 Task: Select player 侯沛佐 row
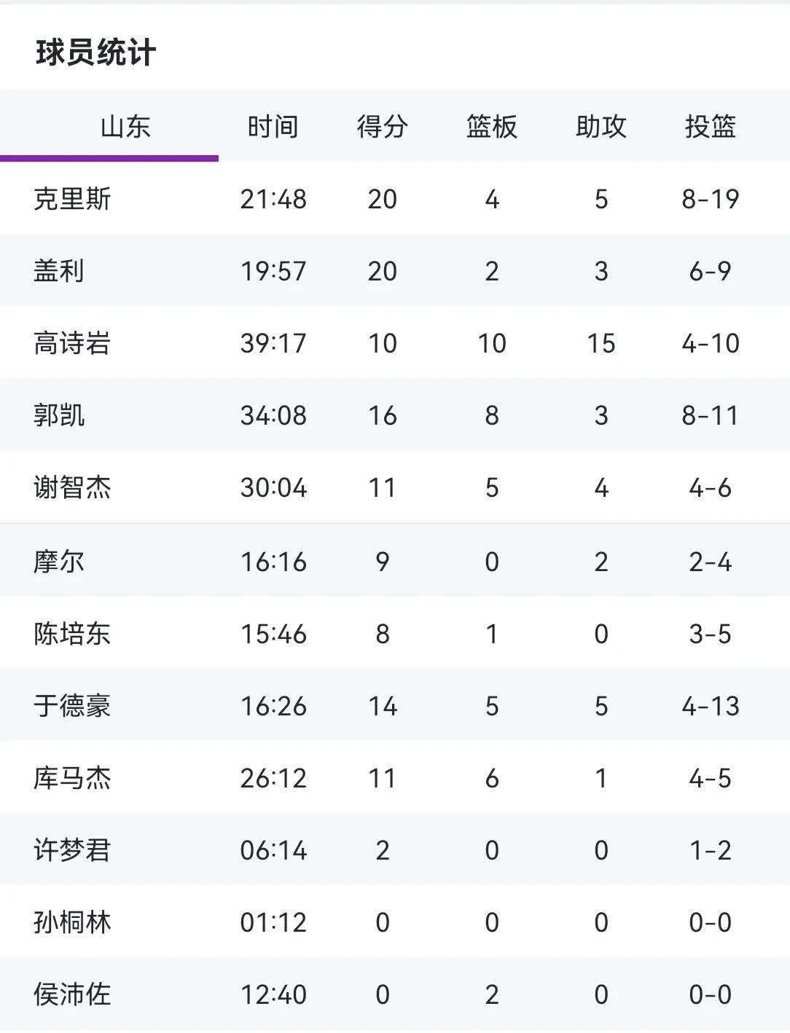(72, 994)
